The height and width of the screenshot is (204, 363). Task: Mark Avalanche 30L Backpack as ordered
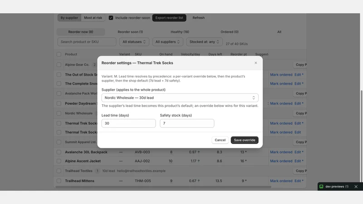tap(281, 152)
